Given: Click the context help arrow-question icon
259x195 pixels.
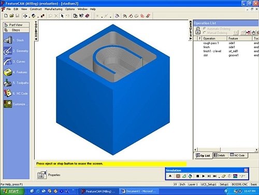Looking at the screenshot, I should tap(81, 16).
